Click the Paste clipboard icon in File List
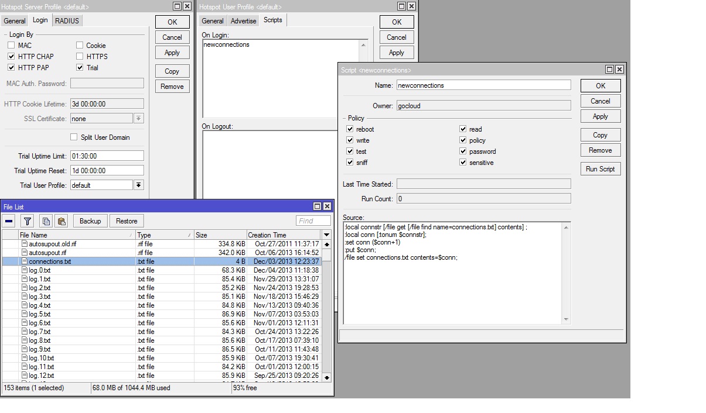This screenshot has height=413, width=706. click(x=61, y=221)
